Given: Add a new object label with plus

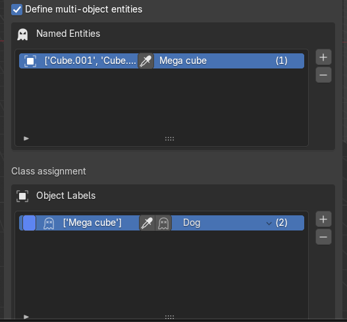Looking at the screenshot, I should (x=323, y=219).
